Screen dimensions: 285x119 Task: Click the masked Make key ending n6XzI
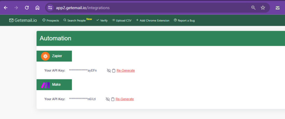(x=82, y=99)
